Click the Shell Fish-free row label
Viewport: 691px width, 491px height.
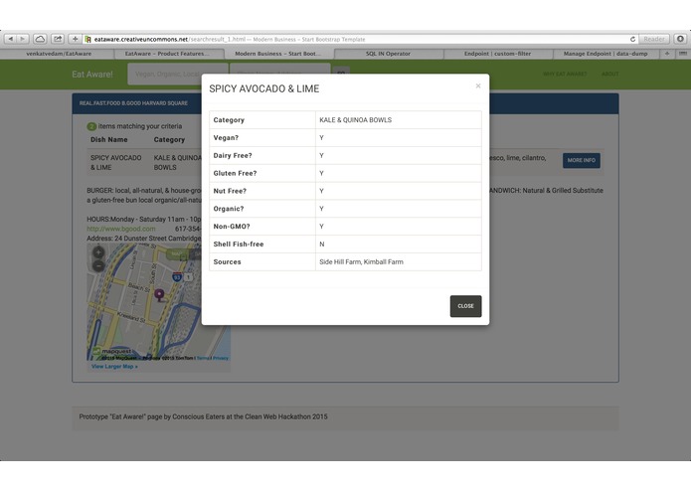(x=239, y=244)
